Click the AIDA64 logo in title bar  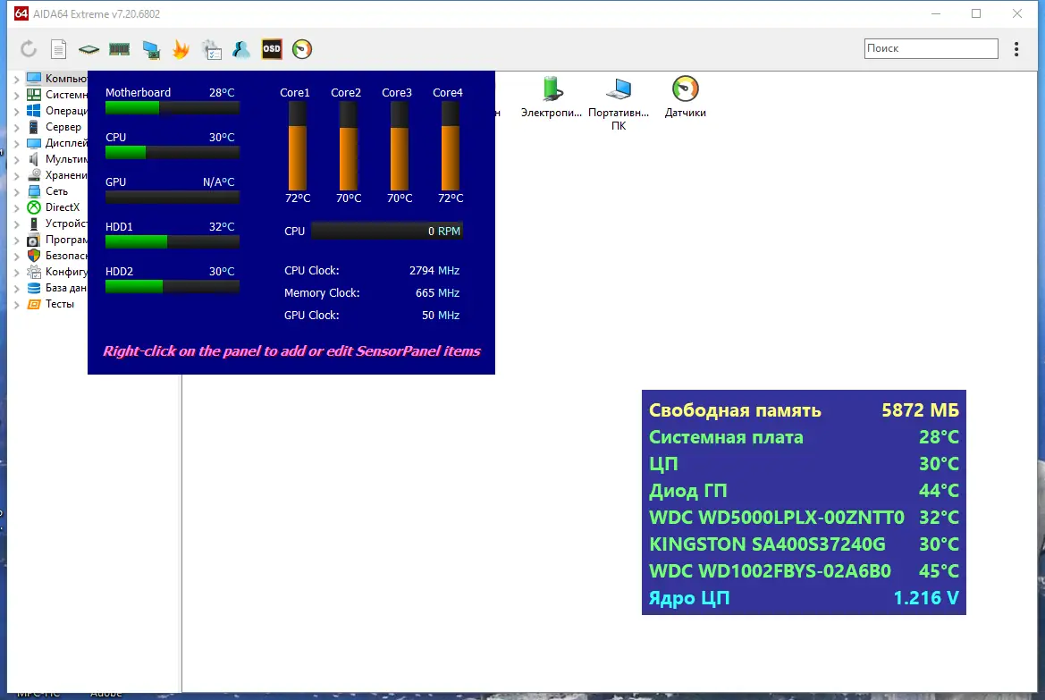coord(21,13)
